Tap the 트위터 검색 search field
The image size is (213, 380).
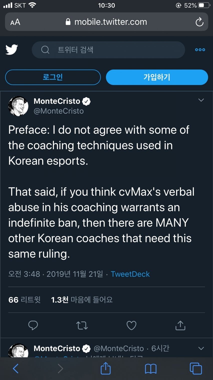point(108,50)
